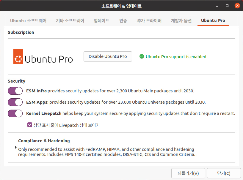Image resolution: width=243 pixels, height=180 pixels.
Task: Toggle the ESM Apps switch
Action: (15, 102)
